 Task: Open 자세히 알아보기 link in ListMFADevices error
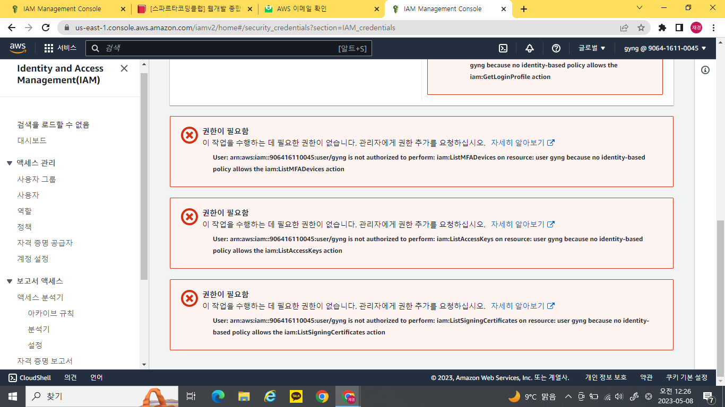coord(523,143)
